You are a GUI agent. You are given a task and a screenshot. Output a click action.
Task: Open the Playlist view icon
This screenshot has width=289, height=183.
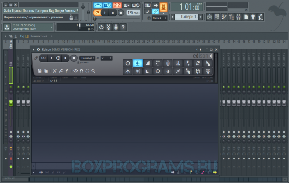point(210,17)
